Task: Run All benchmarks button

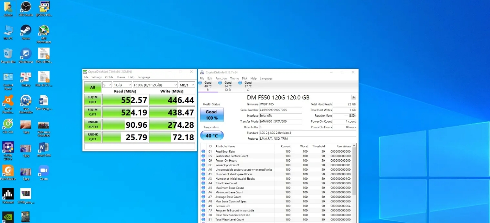Action: click(x=93, y=87)
